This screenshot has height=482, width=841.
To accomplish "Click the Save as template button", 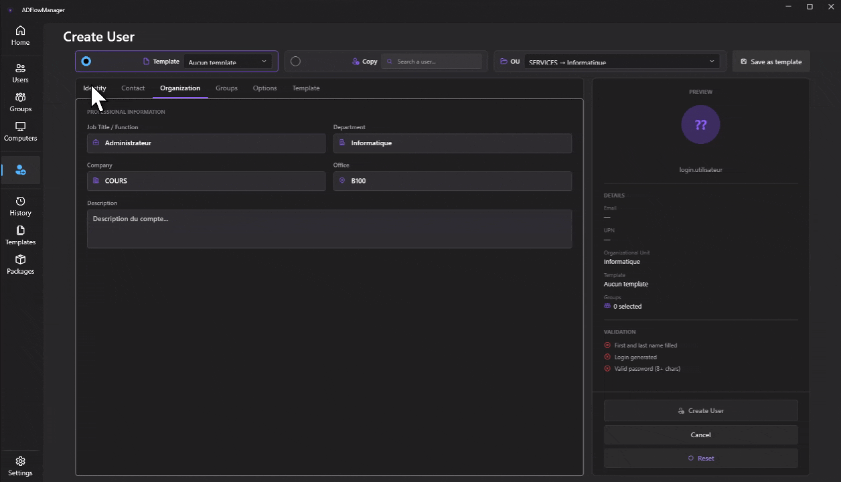I will pos(771,62).
